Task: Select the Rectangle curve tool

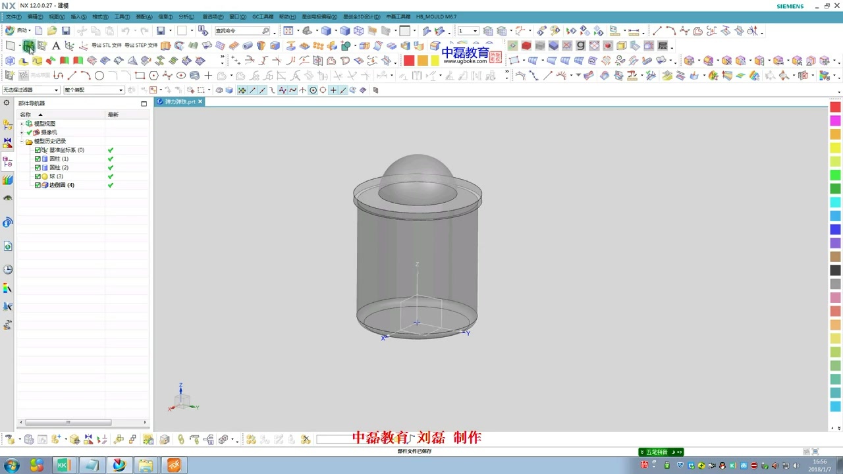Action: click(x=140, y=76)
